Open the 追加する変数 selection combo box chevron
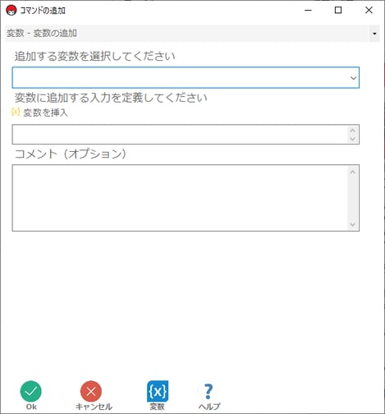 click(x=353, y=78)
